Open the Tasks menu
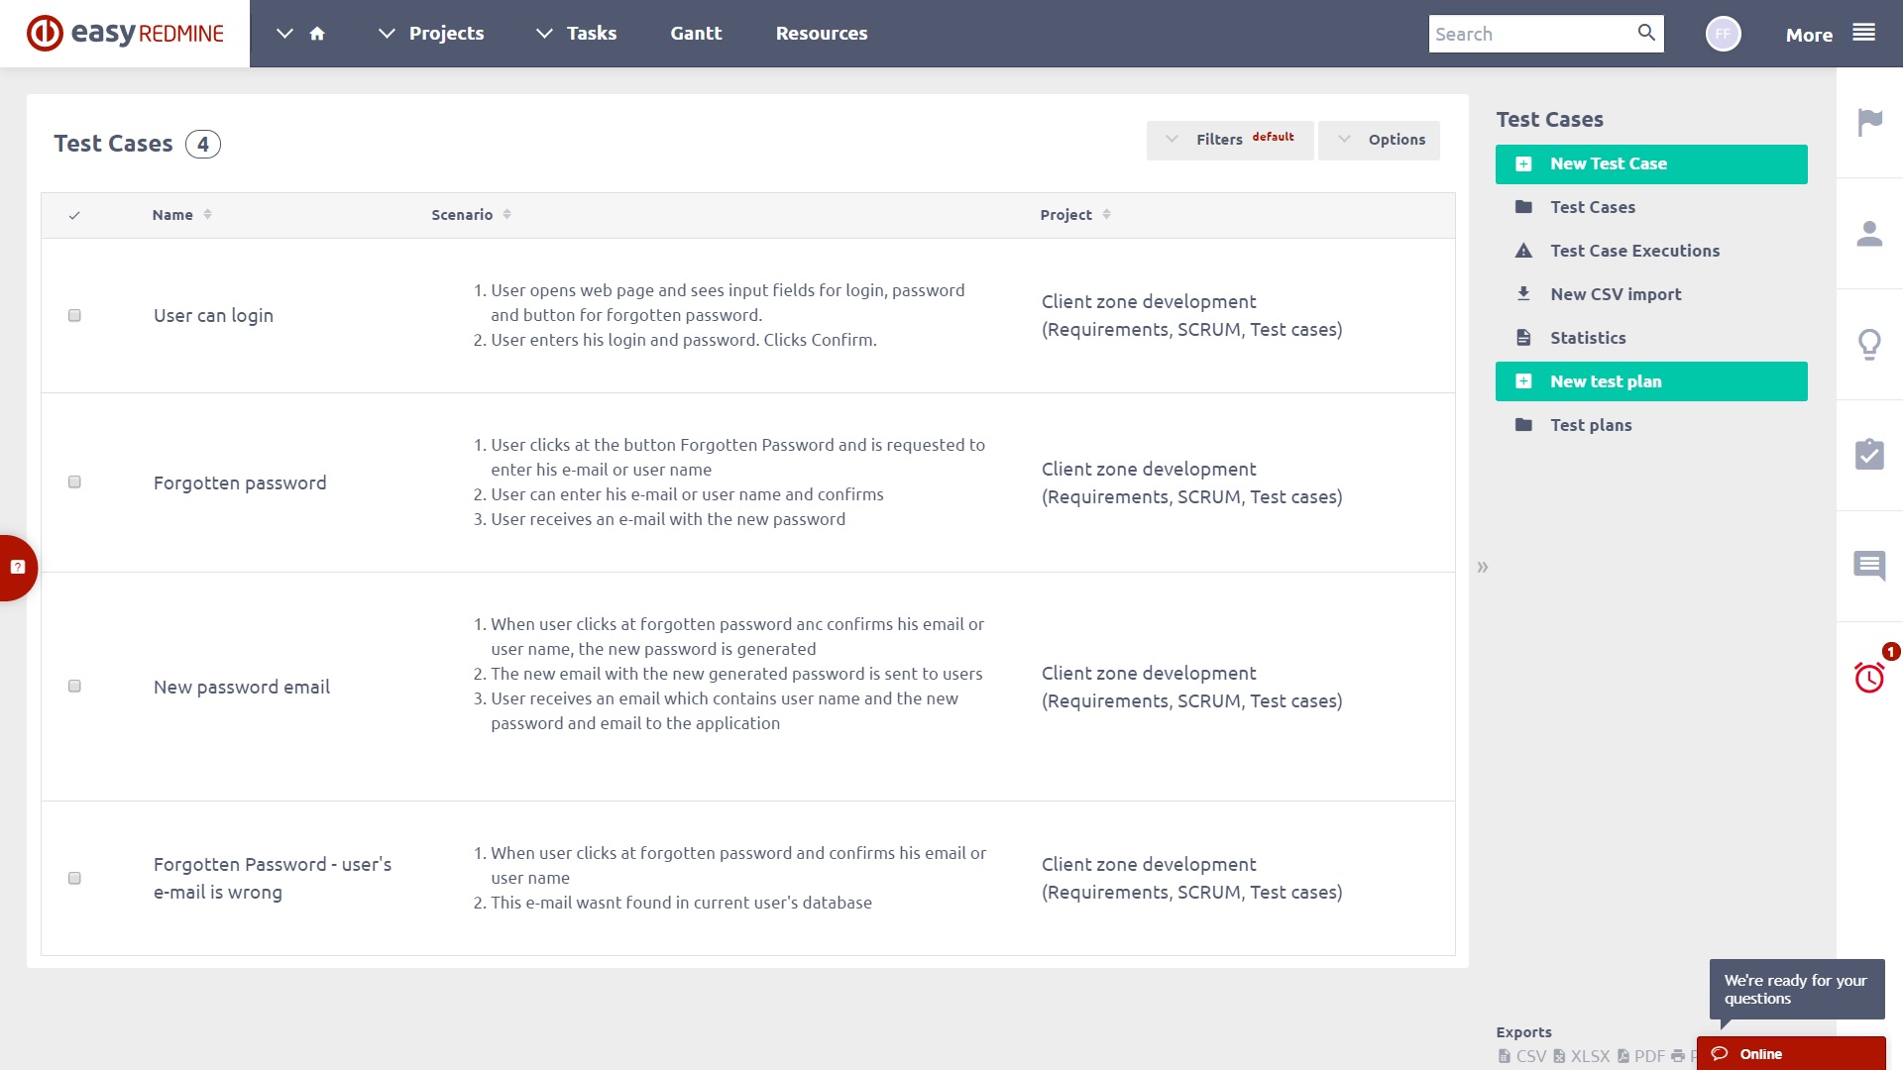The height and width of the screenshot is (1070, 1903). [x=591, y=34]
